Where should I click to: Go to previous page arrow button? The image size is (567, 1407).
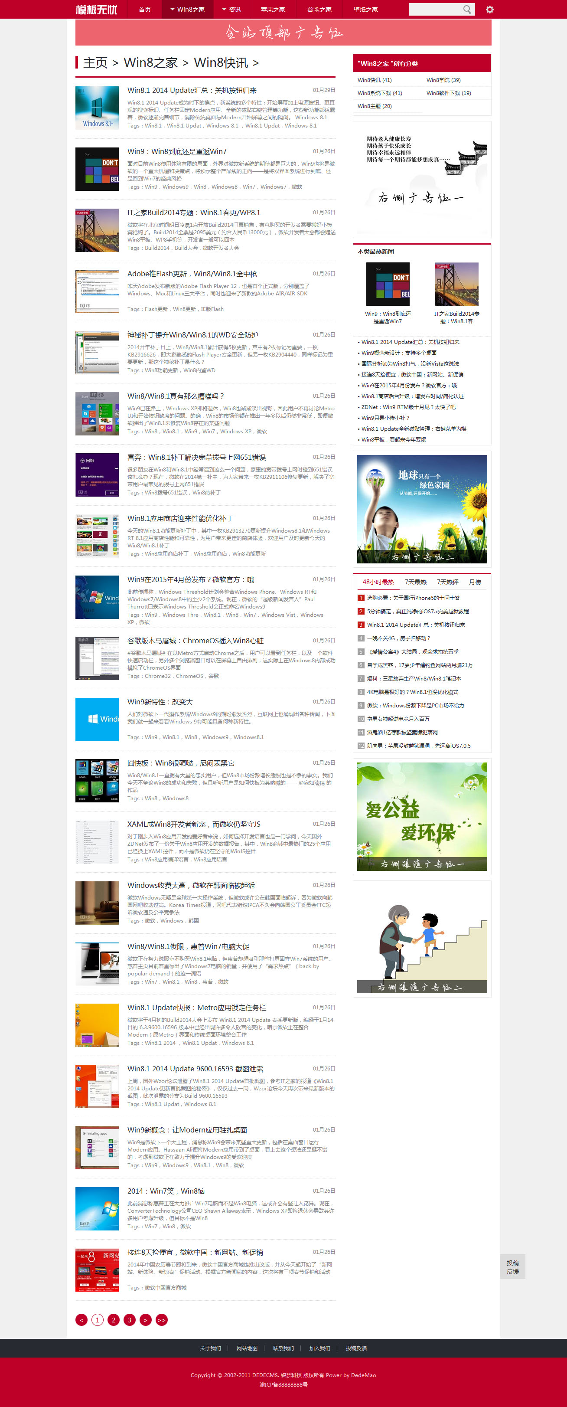pyautogui.click(x=81, y=1320)
